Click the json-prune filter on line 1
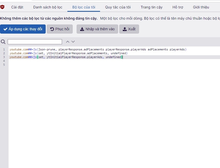The image size is (220, 168). point(98,49)
